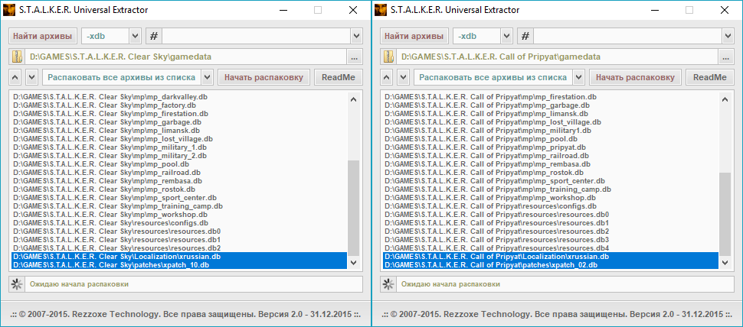The width and height of the screenshot is (743, 327).
Task: Open ReadMe in the Call of Pripyat window
Action: 710,77
